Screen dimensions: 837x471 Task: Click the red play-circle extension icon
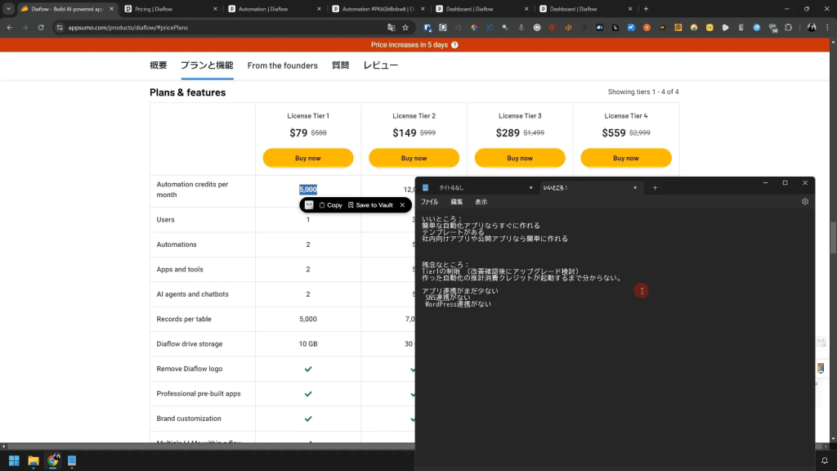(x=553, y=27)
